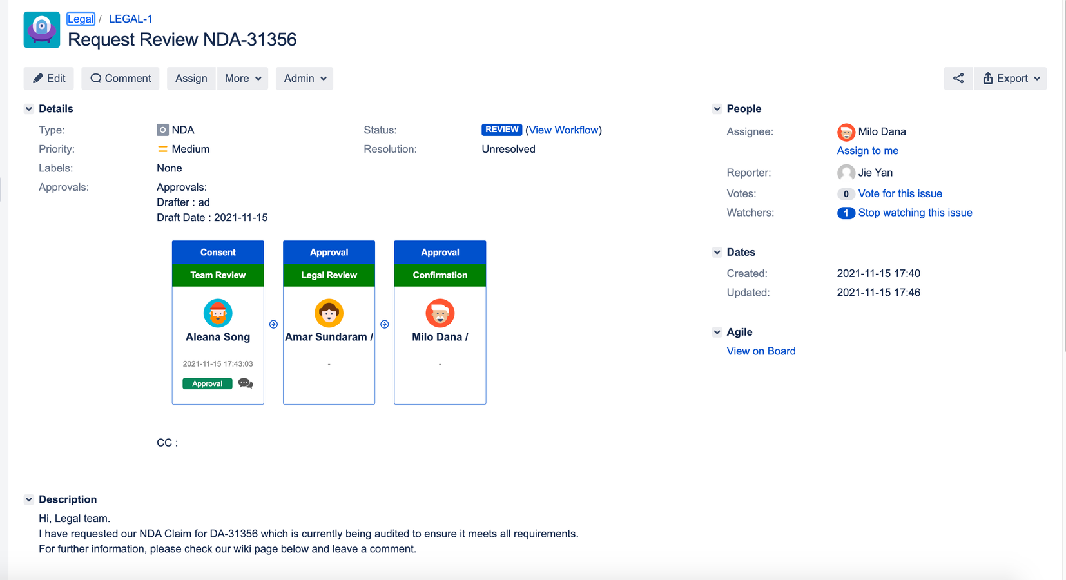Click Amar Sundaram's avatar
This screenshot has height=580, width=1066.
coord(329,313)
